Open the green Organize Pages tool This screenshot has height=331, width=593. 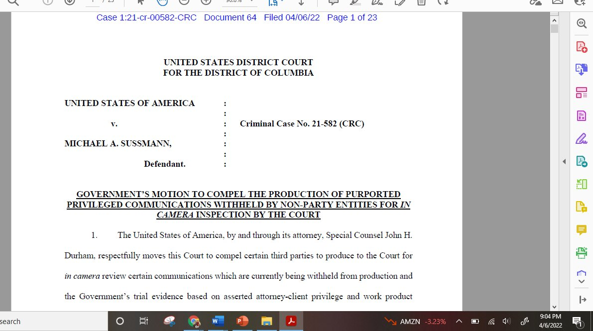click(581, 184)
